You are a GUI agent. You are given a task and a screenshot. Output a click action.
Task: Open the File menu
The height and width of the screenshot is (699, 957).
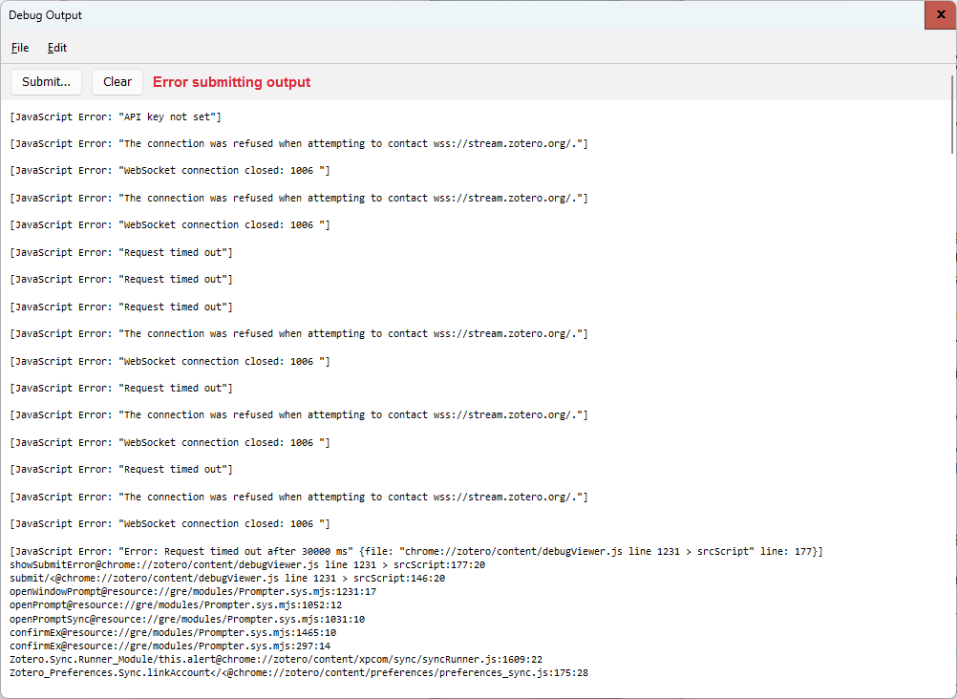(x=19, y=48)
